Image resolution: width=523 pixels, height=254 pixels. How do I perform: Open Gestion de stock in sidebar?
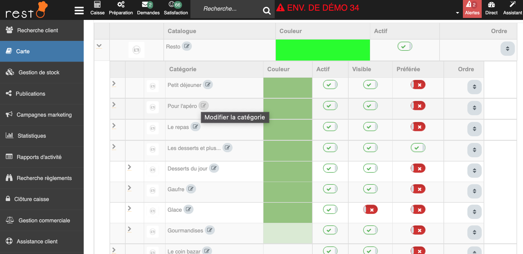point(39,73)
